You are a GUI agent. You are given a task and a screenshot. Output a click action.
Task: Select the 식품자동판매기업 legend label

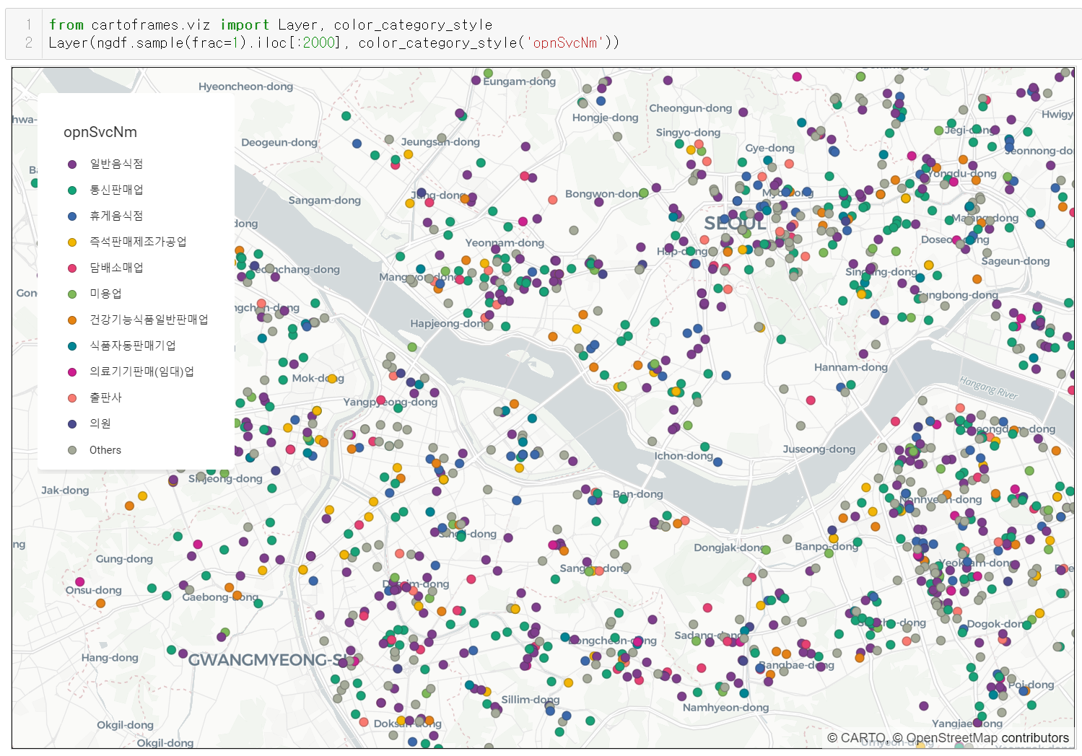pos(133,346)
